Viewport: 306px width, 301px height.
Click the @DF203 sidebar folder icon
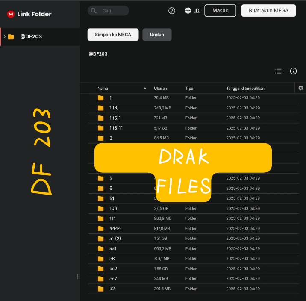11,37
